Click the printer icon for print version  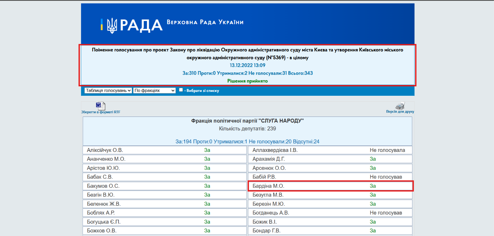point(400,106)
